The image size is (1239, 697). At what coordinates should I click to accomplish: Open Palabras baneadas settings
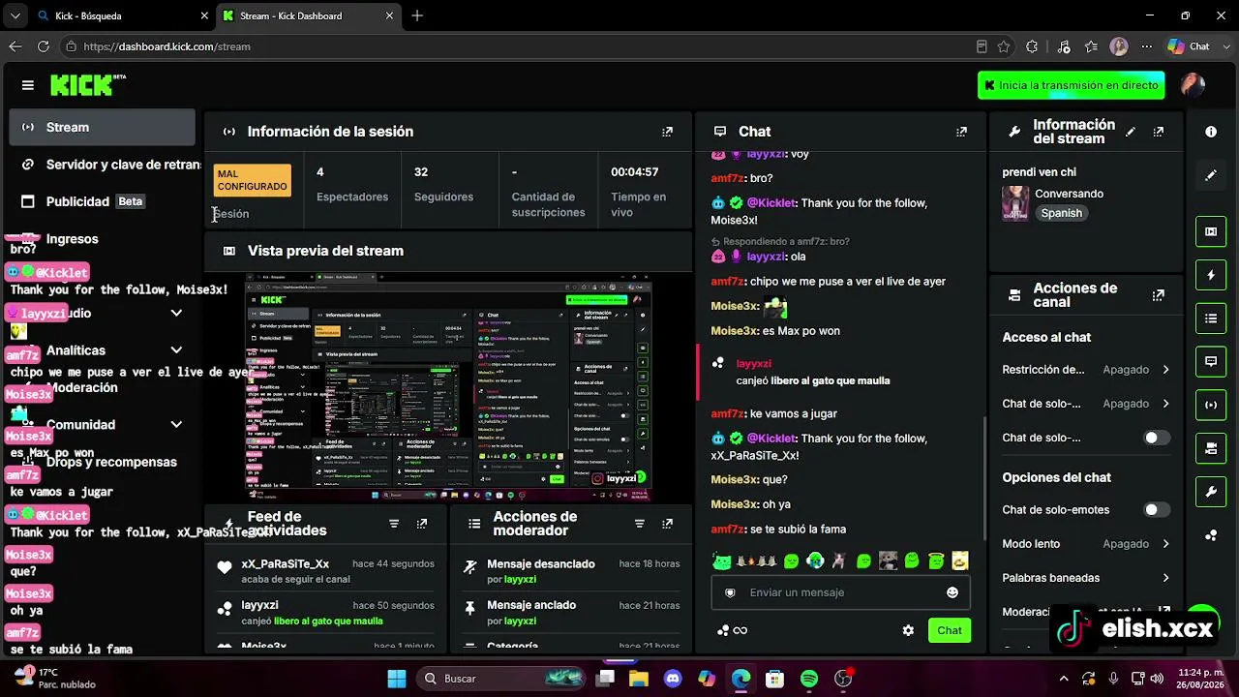point(1085,578)
